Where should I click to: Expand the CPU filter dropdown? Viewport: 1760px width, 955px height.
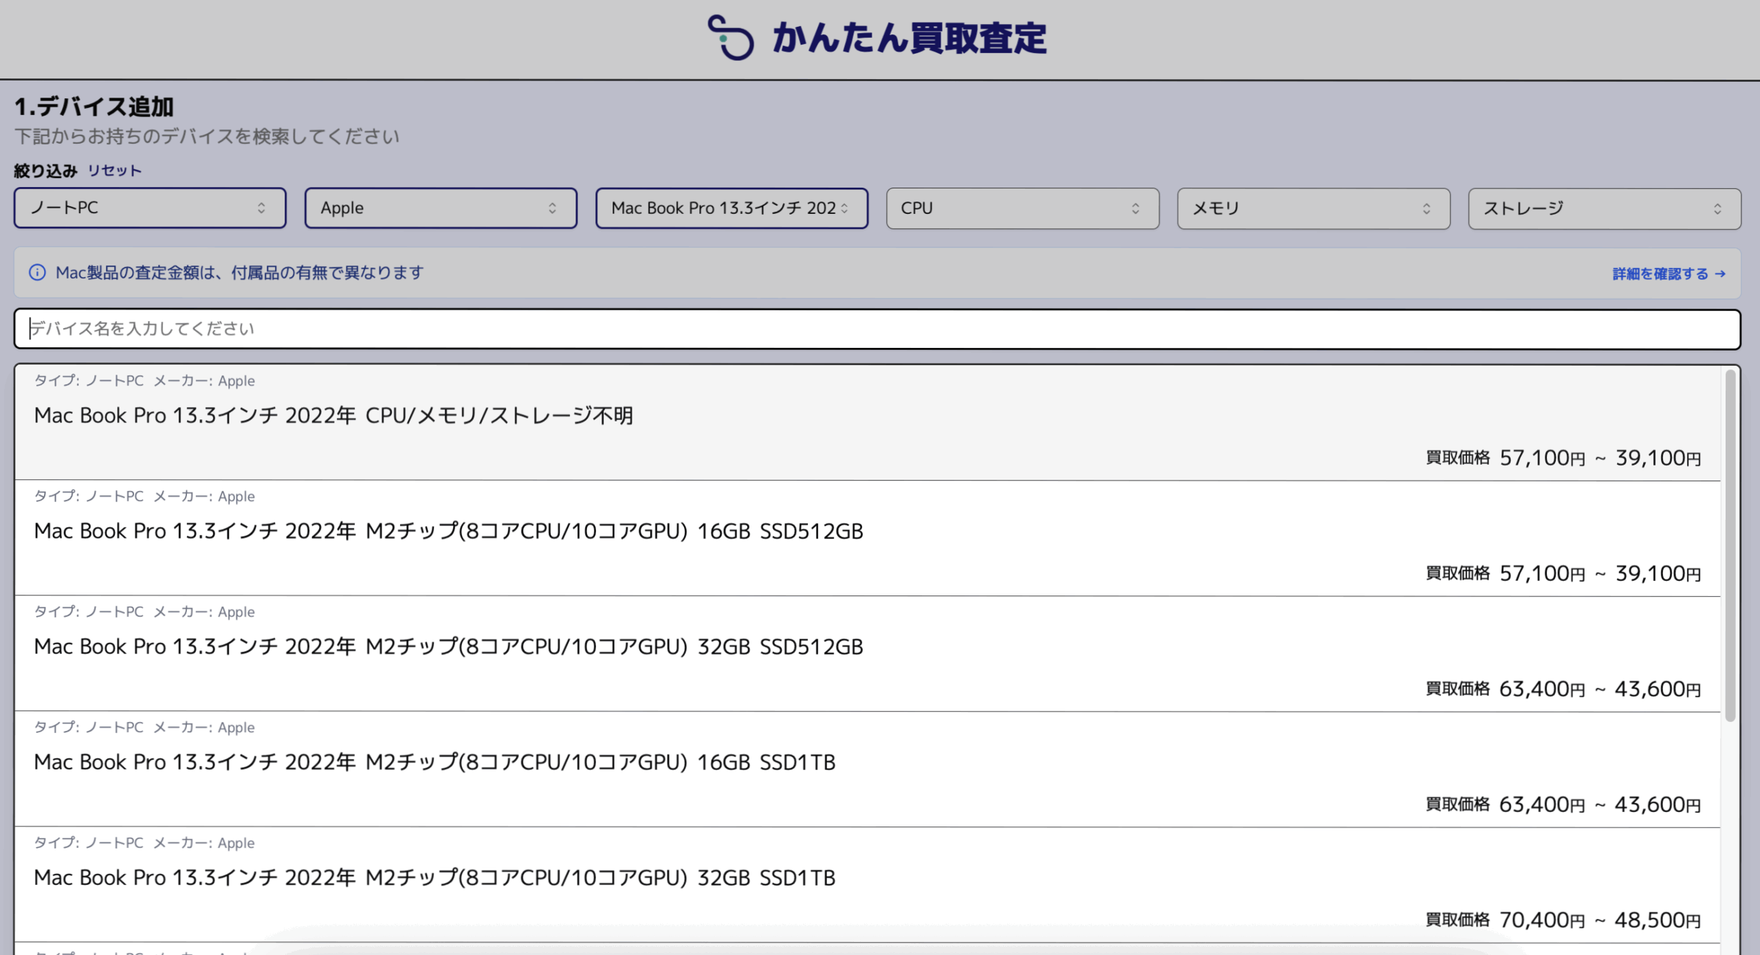(x=1022, y=208)
